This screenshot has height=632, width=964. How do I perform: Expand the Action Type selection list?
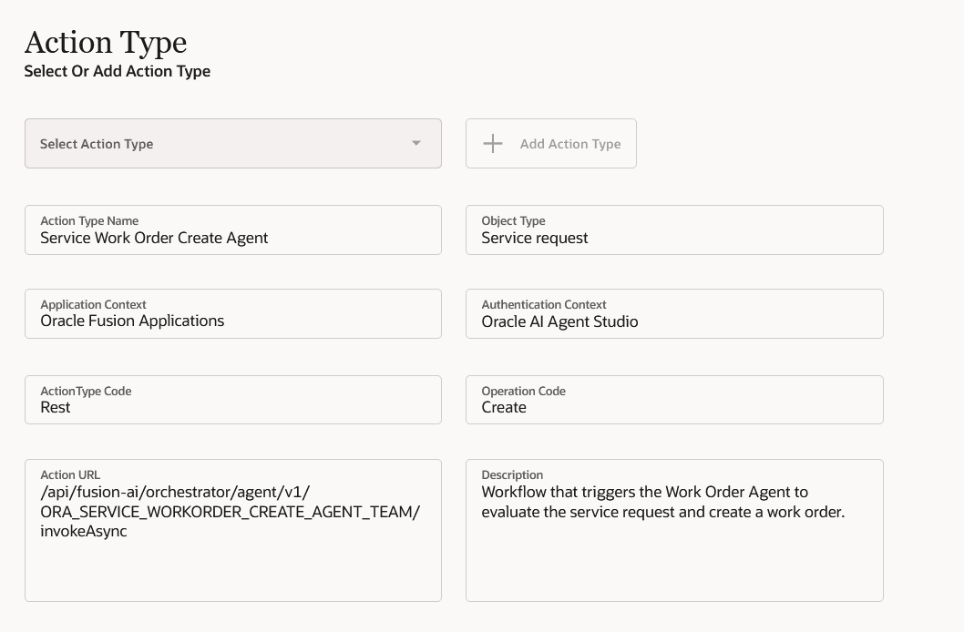[232, 143]
